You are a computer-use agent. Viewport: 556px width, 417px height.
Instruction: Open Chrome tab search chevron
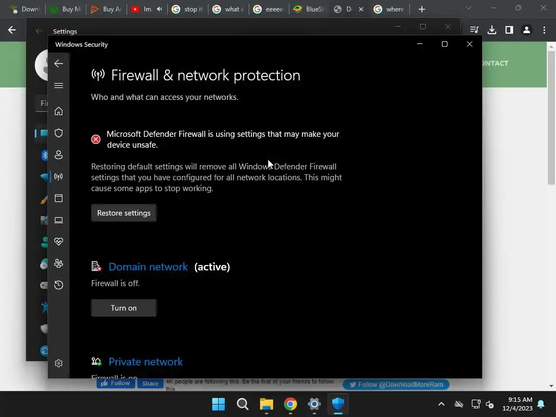(469, 8)
